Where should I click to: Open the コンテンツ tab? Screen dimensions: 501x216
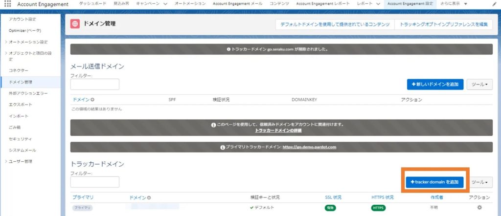pos(279,4)
